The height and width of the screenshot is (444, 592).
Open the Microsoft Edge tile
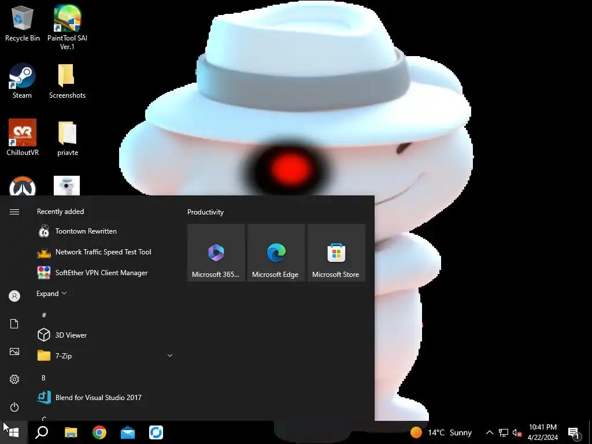(x=276, y=253)
